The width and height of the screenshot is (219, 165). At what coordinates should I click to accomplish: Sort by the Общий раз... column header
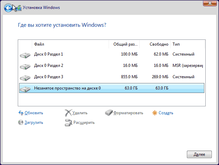click(124, 44)
